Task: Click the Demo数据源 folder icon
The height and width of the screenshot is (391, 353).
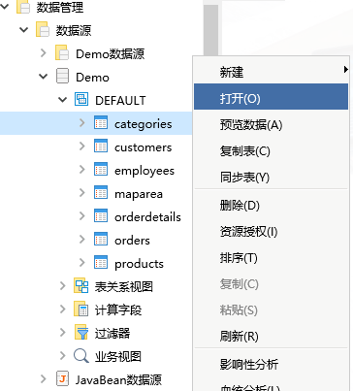Action: (x=62, y=53)
